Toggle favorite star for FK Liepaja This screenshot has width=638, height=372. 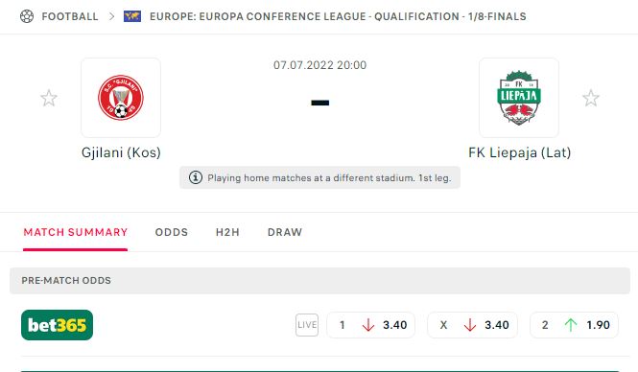[591, 98]
